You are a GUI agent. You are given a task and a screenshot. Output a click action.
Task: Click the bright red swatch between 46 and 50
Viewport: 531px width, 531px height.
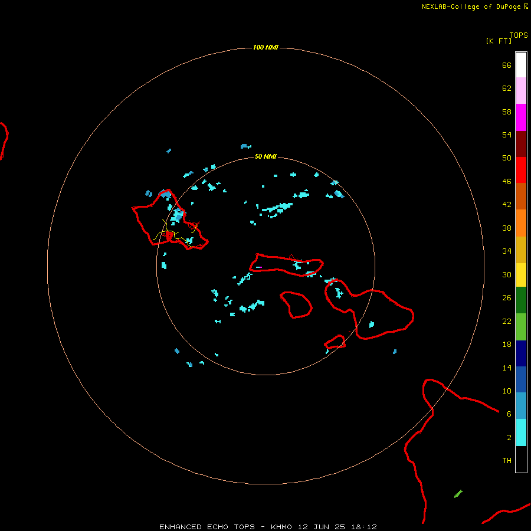521,170
